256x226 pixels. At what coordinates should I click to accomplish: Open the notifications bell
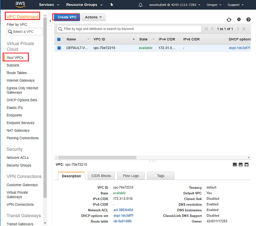click(140, 5)
